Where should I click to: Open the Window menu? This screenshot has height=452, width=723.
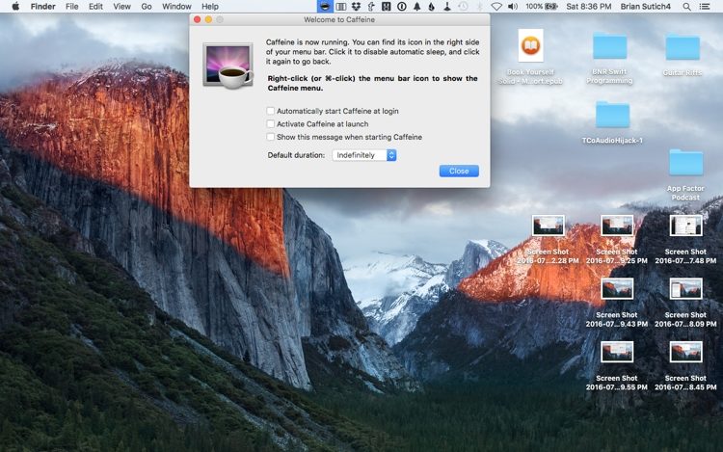coord(176,7)
